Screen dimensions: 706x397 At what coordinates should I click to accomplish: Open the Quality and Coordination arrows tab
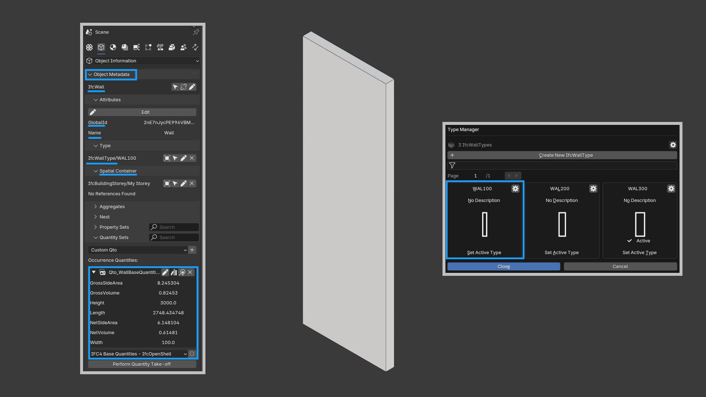(195, 47)
